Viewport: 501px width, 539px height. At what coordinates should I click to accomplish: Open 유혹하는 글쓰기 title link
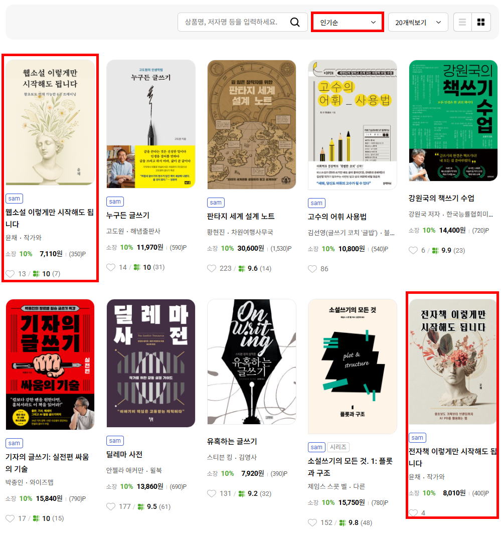coord(232,441)
